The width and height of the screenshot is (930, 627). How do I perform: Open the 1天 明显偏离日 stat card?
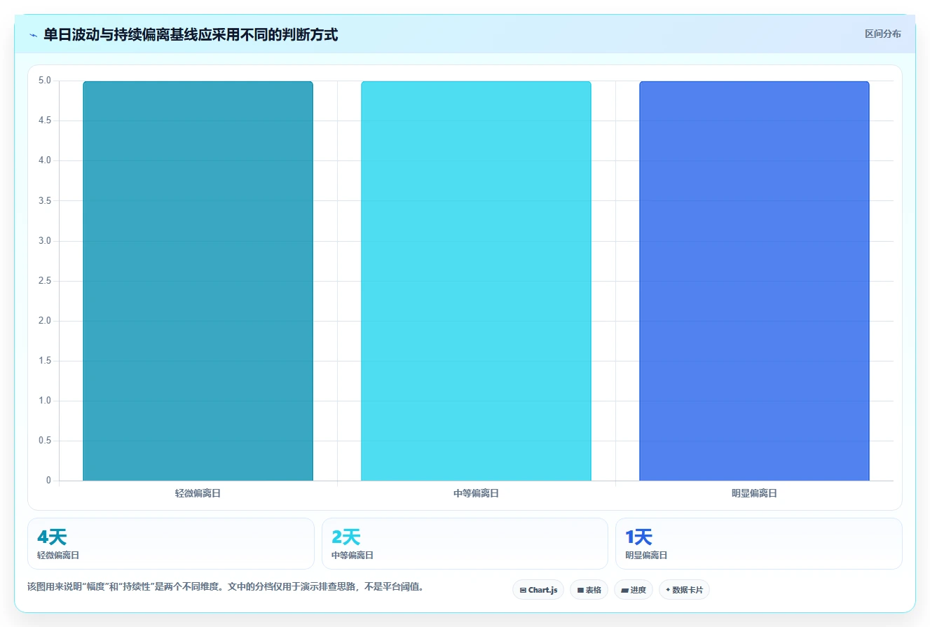(759, 544)
